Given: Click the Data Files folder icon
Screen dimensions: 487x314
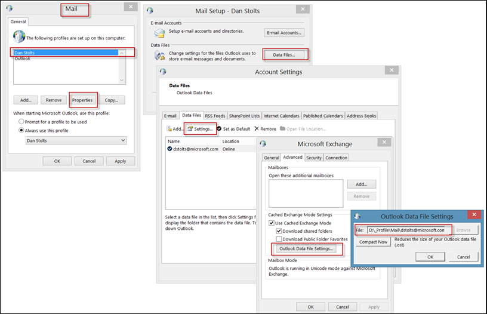Looking at the screenshot, I should click(x=159, y=55).
